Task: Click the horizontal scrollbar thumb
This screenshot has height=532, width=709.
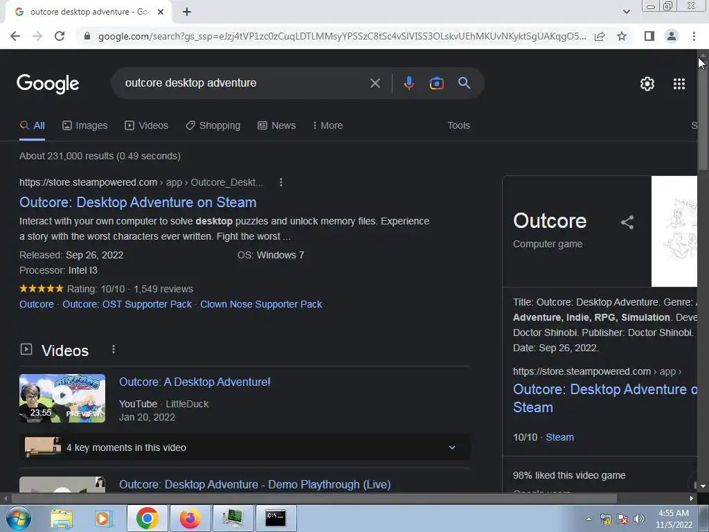Action: tap(314, 499)
